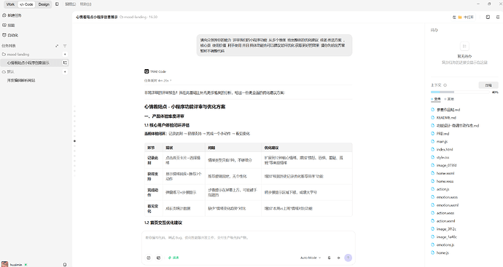This screenshot has height=267, width=503.
Task: Switch to the Work mode tab
Action: pos(11,4)
